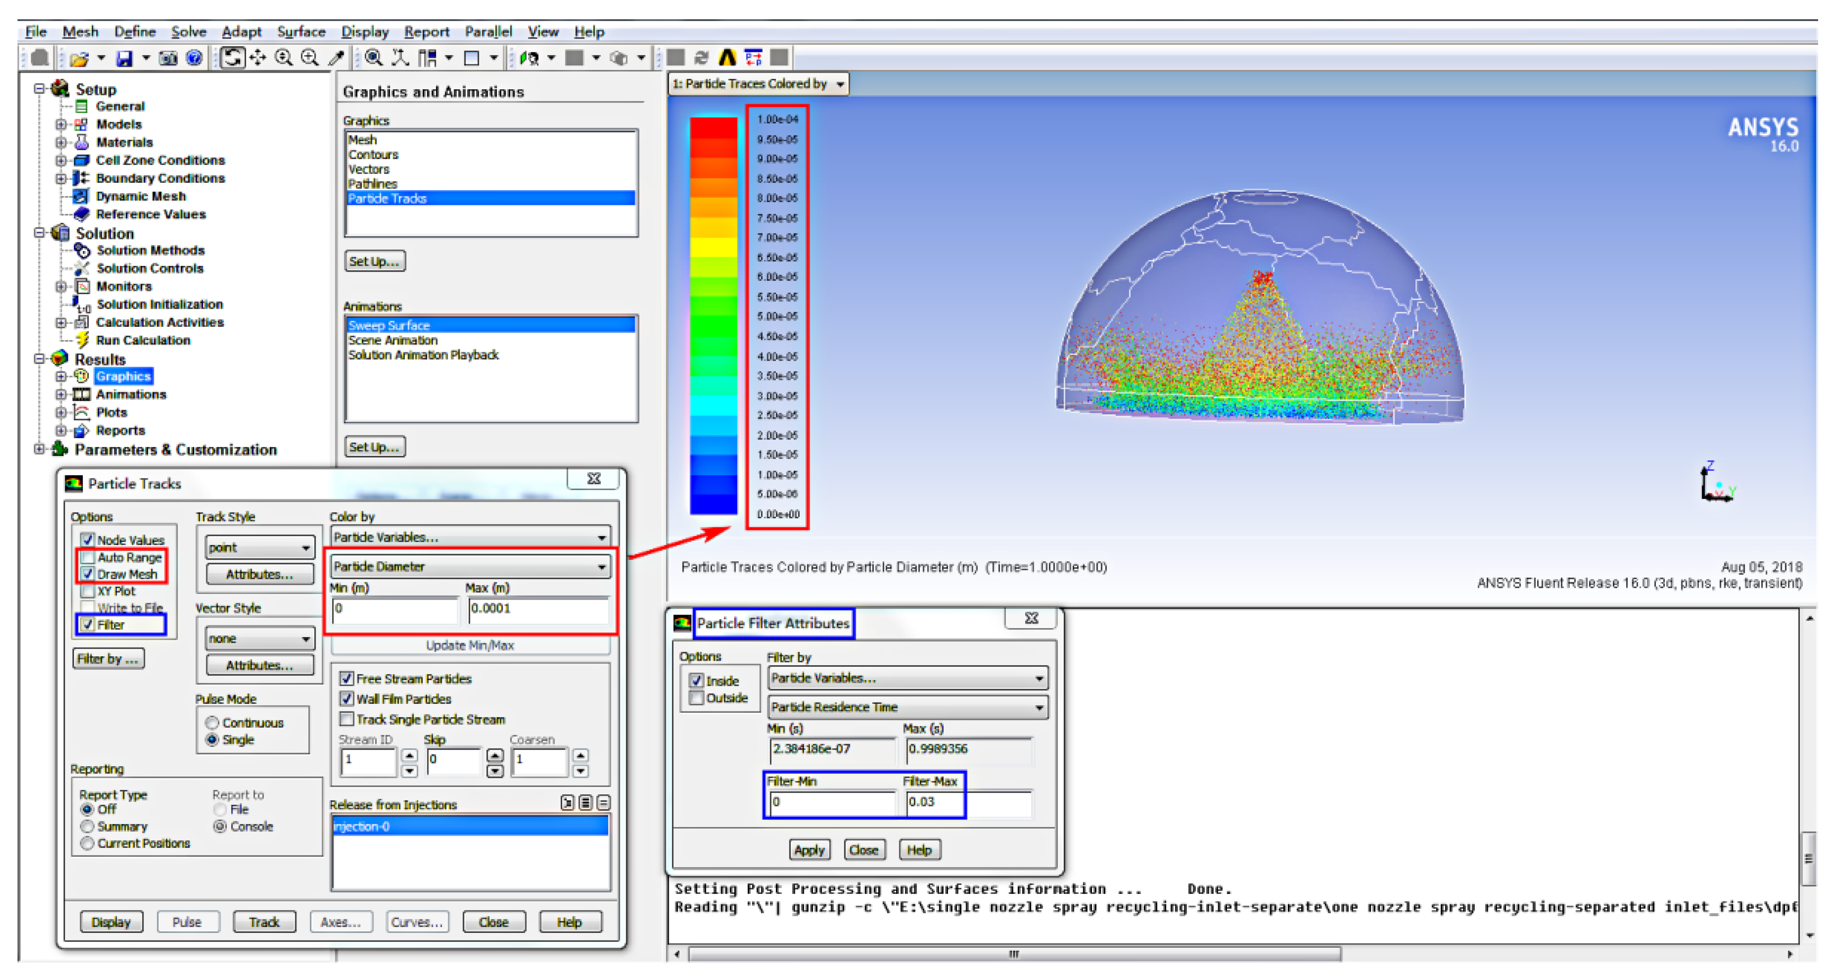
Task: Select the Continuous pulse mode
Action: pos(212,723)
